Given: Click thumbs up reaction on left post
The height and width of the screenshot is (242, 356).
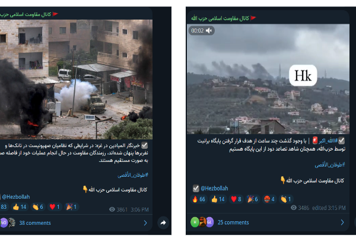Looking at the screenshot, I should pyautogui.click(x=20, y=207).
